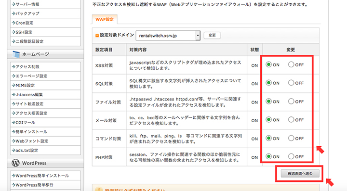
Task: Click the PHP対策 row label
Action: (104, 157)
